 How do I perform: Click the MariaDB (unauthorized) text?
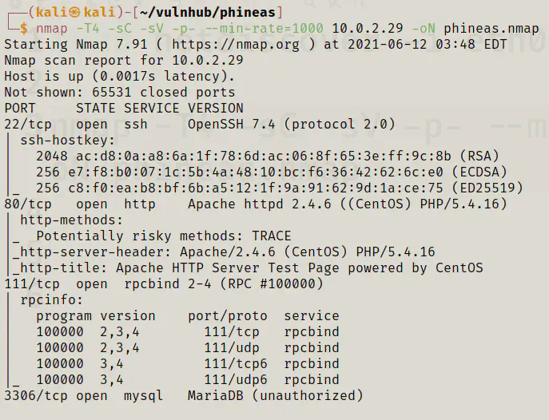(x=275, y=396)
